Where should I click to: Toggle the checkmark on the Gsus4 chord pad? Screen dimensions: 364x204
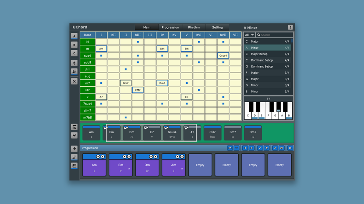tap(166, 128)
